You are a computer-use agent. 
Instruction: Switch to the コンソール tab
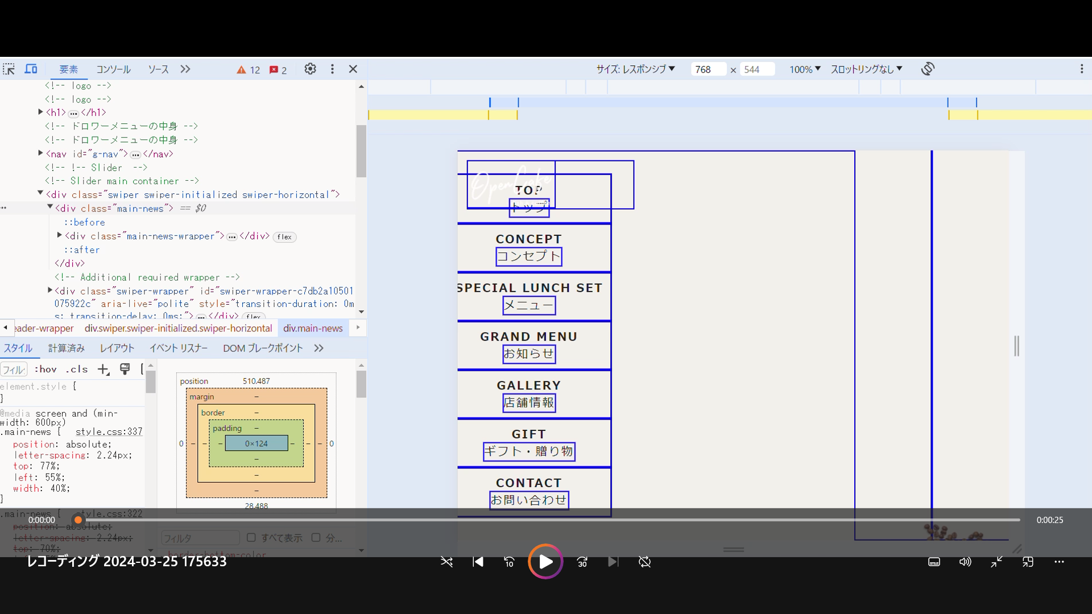point(113,69)
